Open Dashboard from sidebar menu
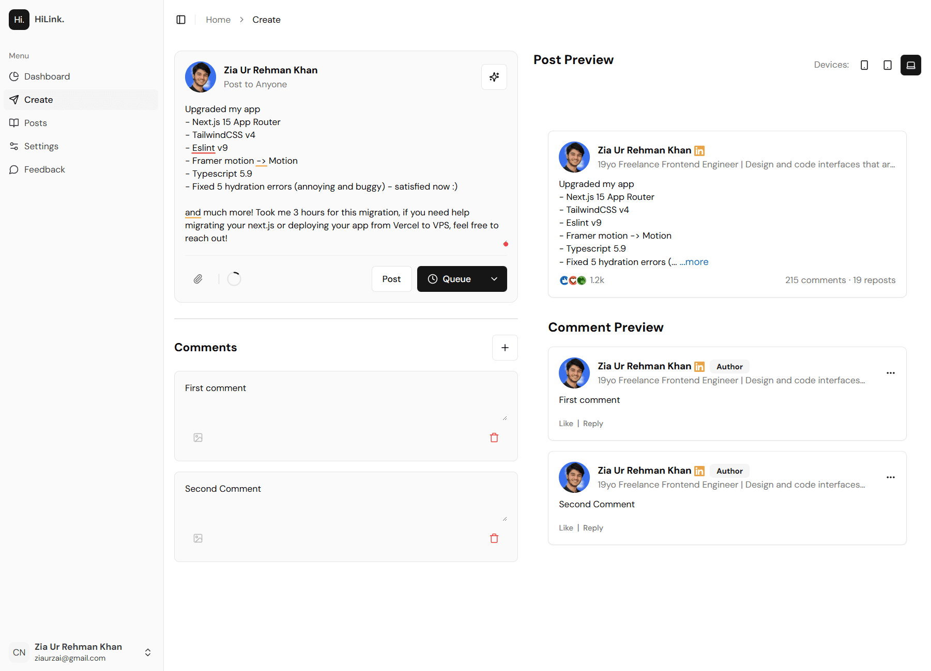Screen dimensions: 931x671 click(47, 76)
